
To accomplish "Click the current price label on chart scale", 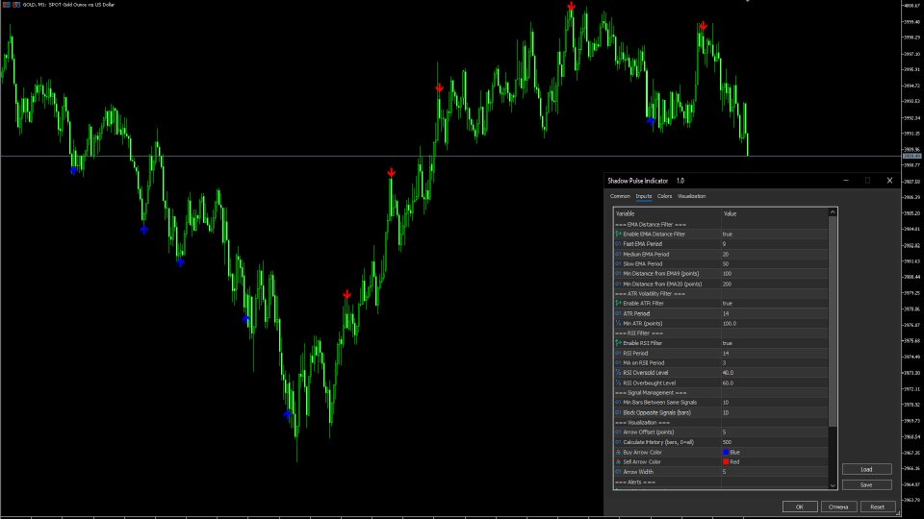I will pyautogui.click(x=911, y=156).
